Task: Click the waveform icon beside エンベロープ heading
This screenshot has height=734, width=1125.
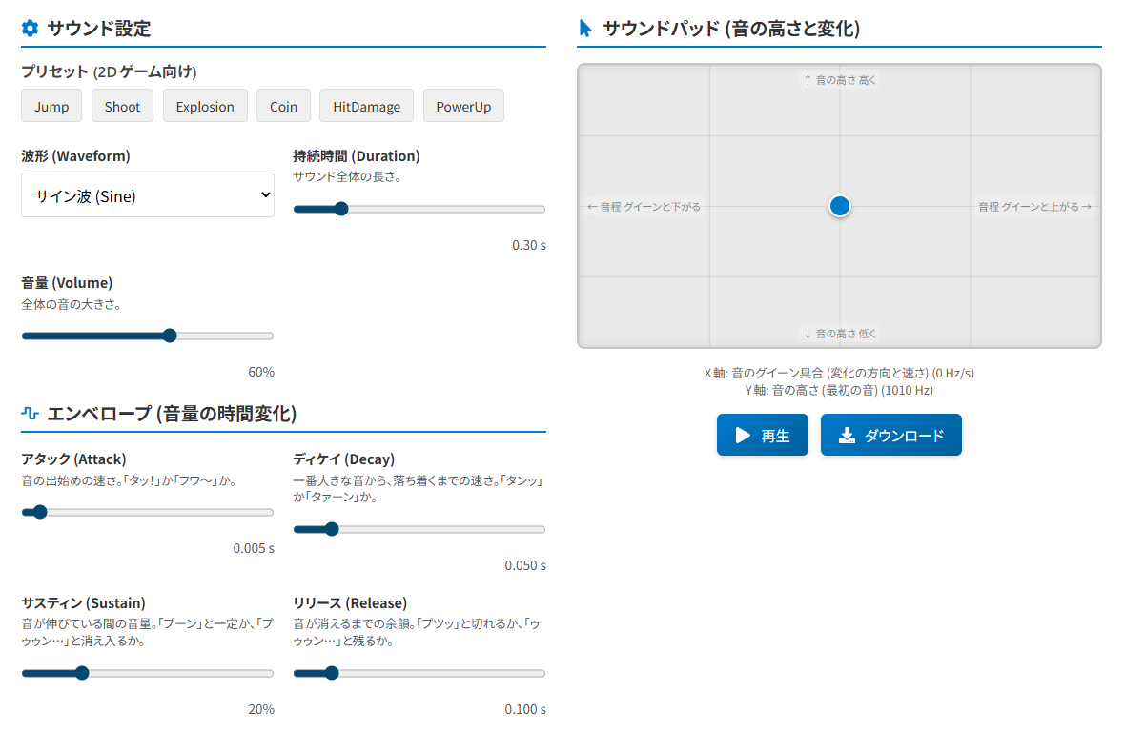Action: click(31, 414)
